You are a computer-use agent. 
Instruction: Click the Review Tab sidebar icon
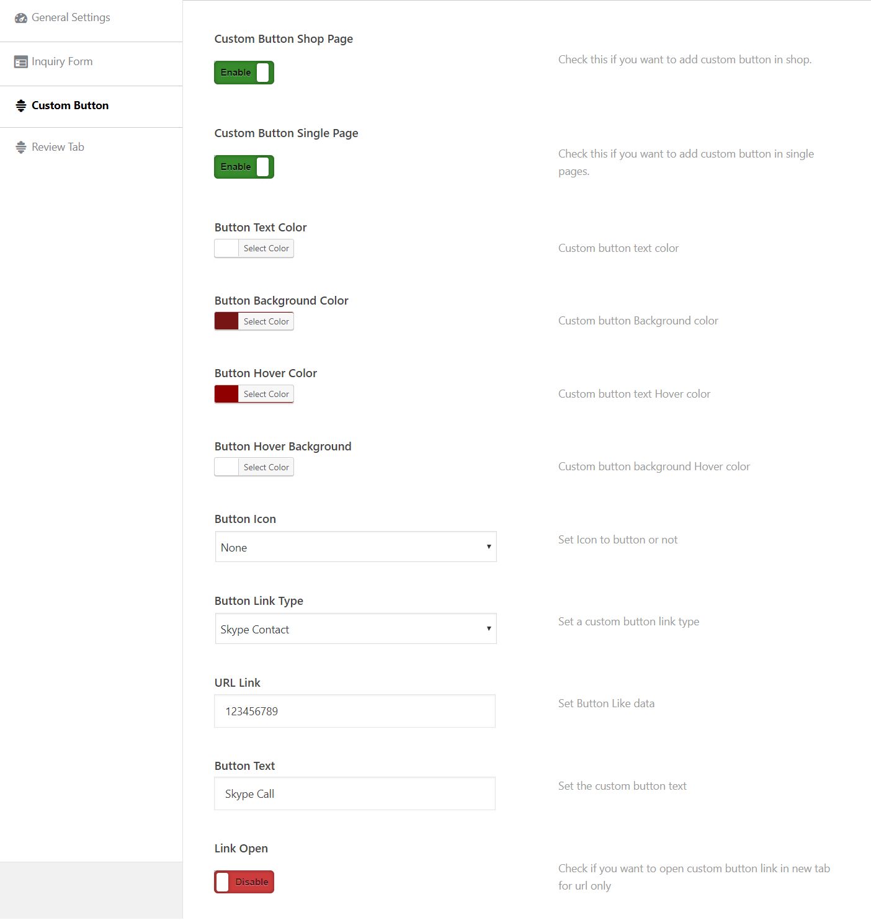(x=21, y=148)
